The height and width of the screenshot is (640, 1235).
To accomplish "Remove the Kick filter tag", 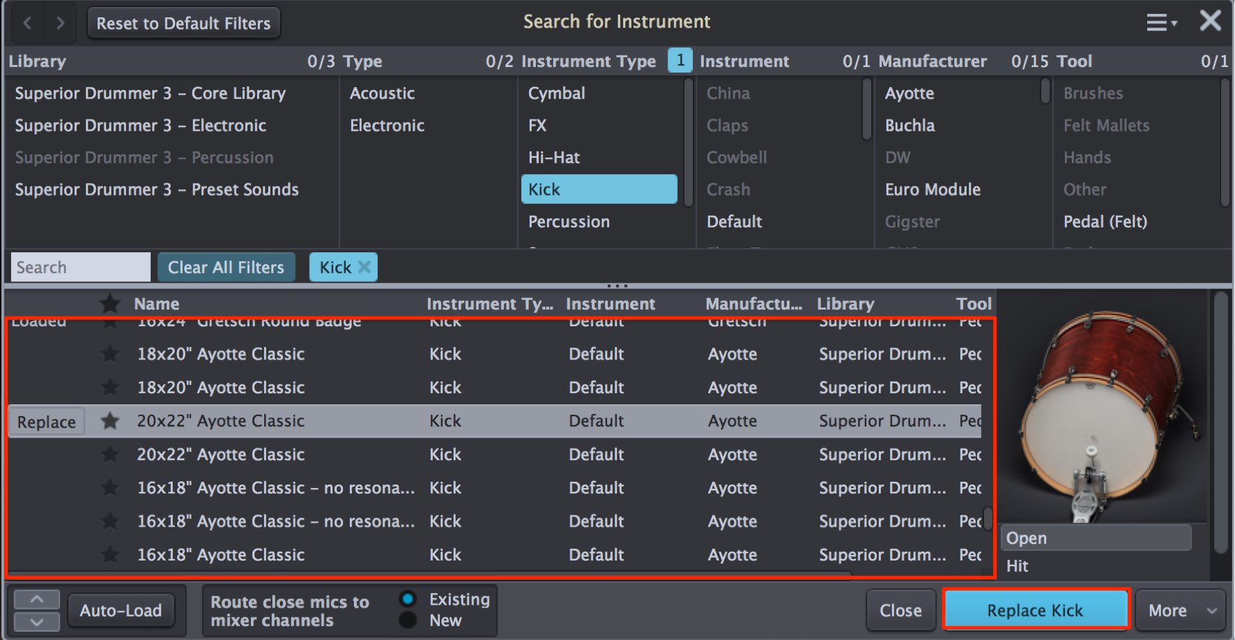I will (x=364, y=267).
